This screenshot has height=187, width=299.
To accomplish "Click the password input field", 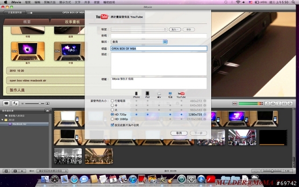I will (159, 36).
